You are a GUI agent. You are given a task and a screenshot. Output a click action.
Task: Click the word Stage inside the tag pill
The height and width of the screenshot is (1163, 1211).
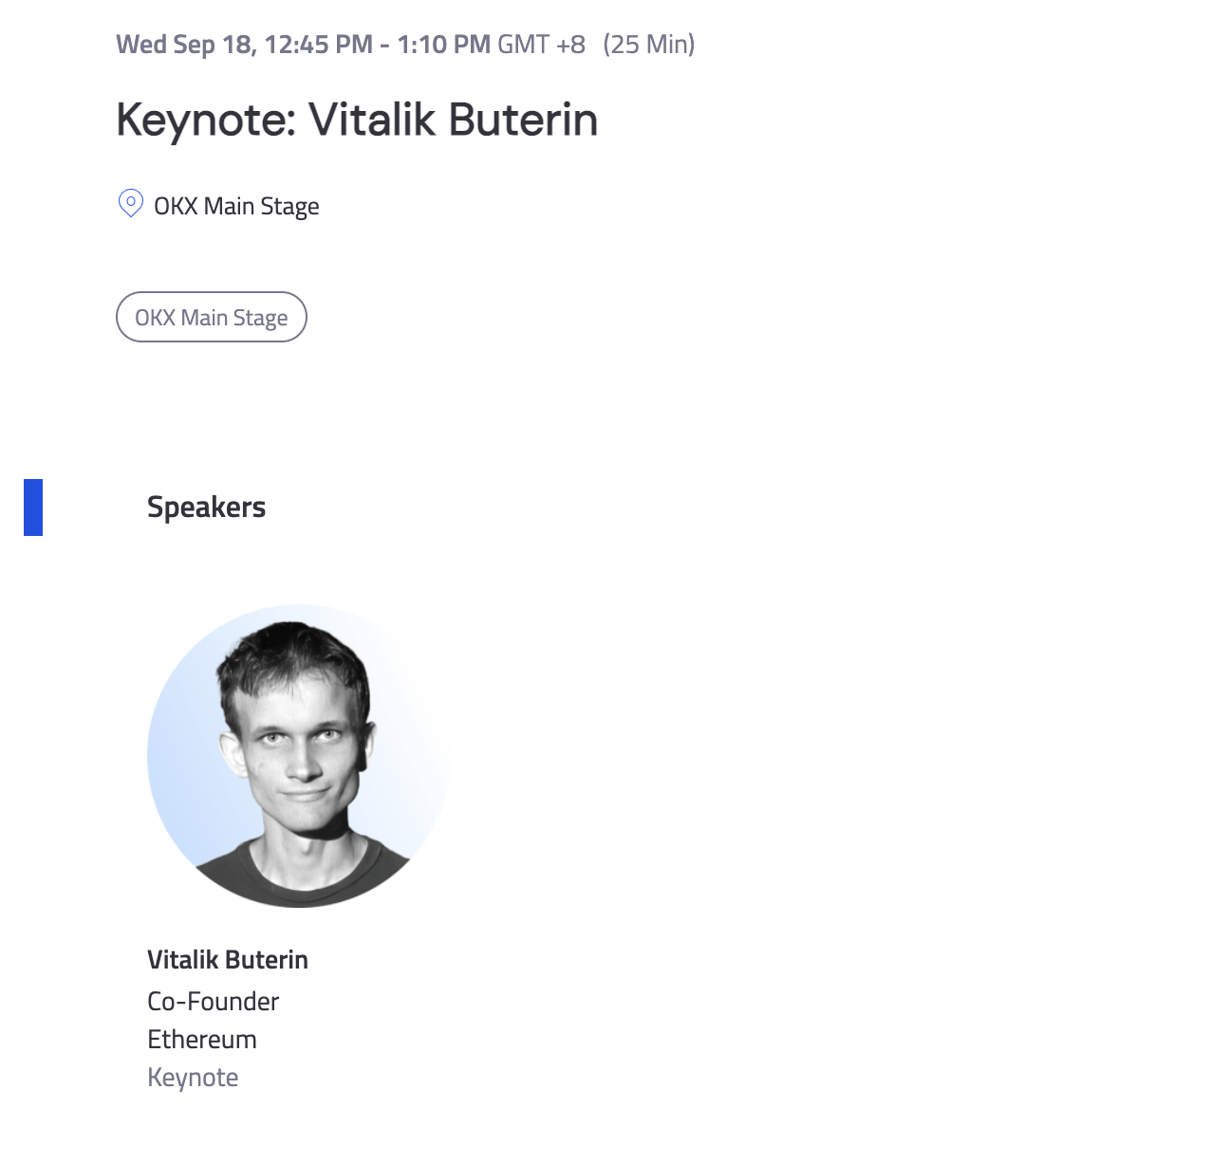260,318
